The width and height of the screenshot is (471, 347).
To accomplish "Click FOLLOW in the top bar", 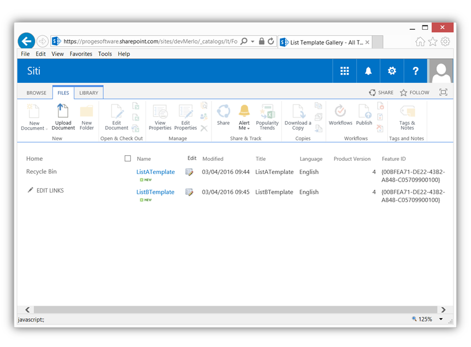I will click(414, 92).
